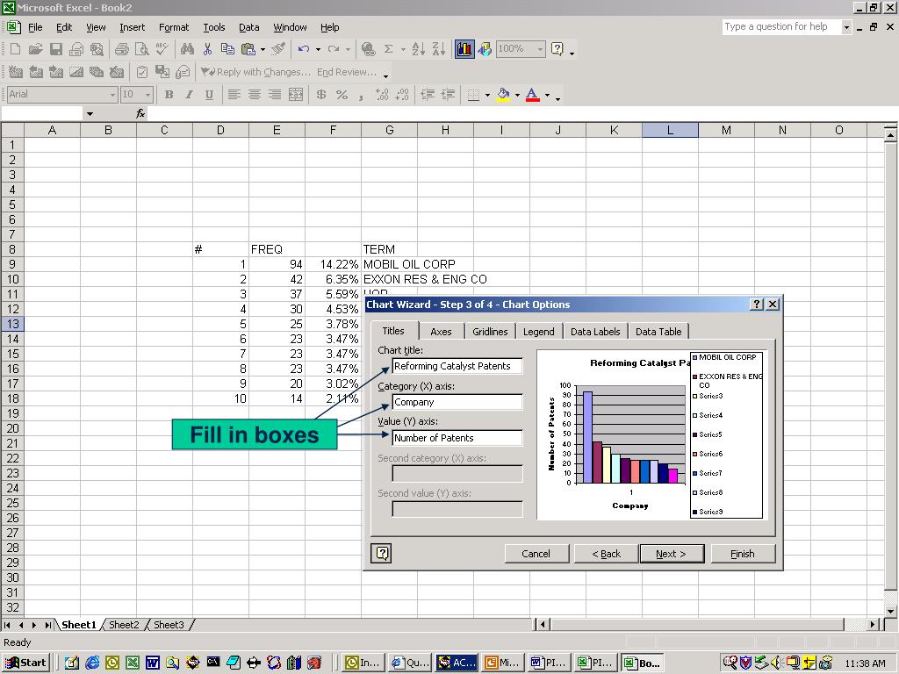Sort descending Z to A

click(439, 49)
